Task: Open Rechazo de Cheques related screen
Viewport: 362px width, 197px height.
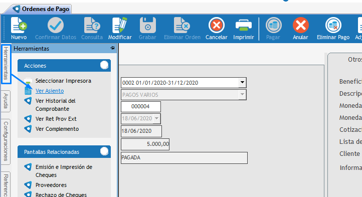Action: [x=61, y=194]
